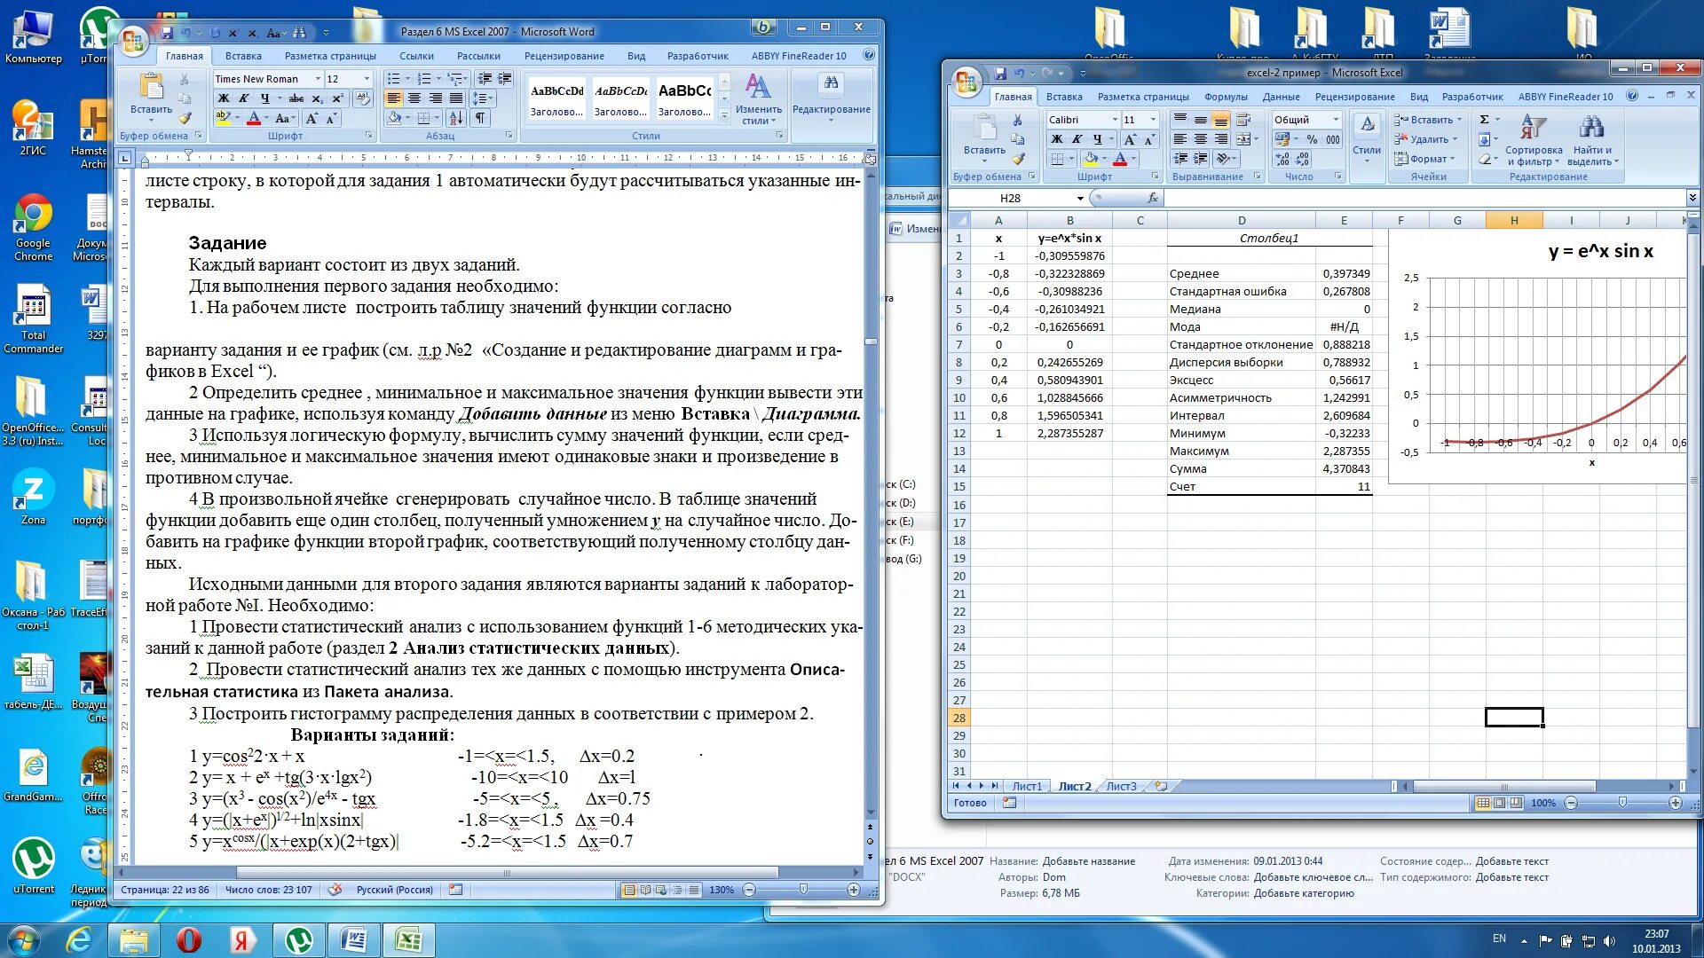Toggle strikethrough (abc) formatting in Word

click(296, 98)
